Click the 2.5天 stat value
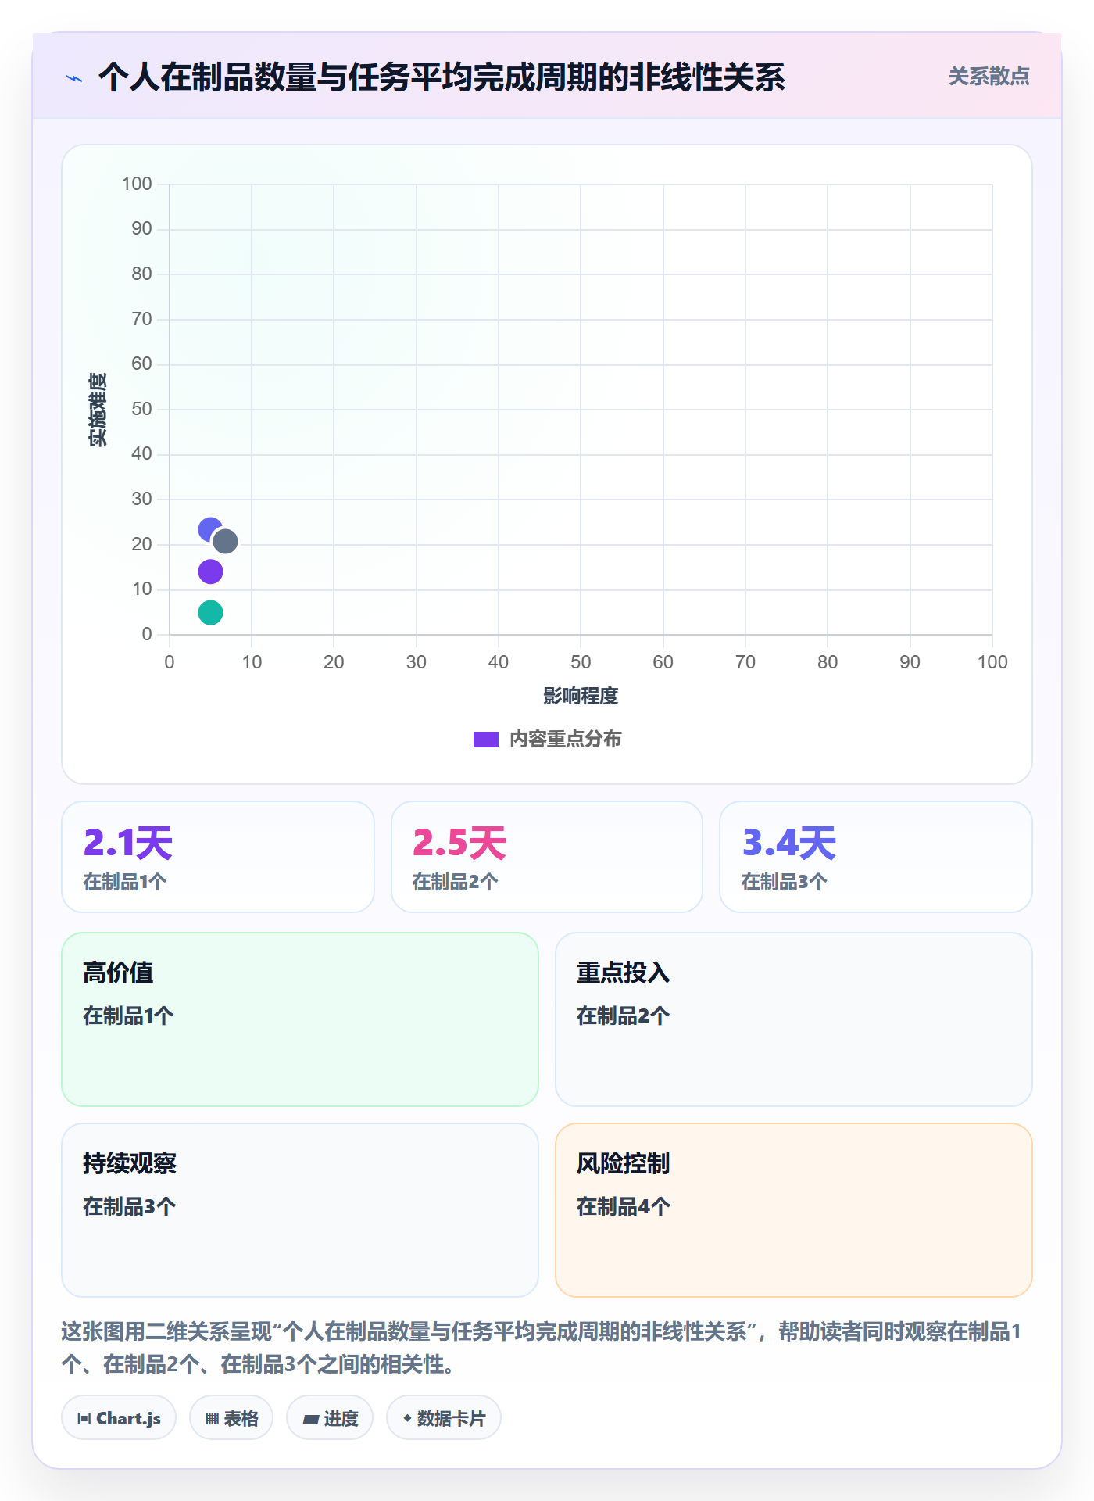The width and height of the screenshot is (1094, 1501). click(x=459, y=843)
